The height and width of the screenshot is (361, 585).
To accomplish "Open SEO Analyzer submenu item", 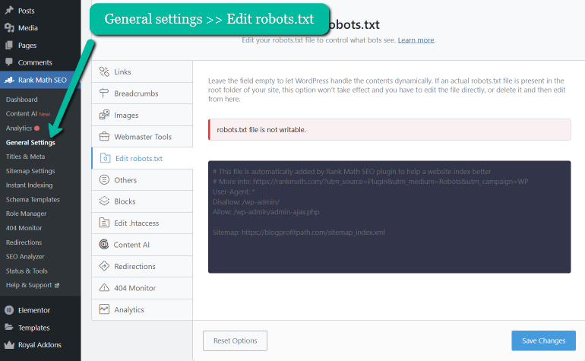I will [25, 256].
